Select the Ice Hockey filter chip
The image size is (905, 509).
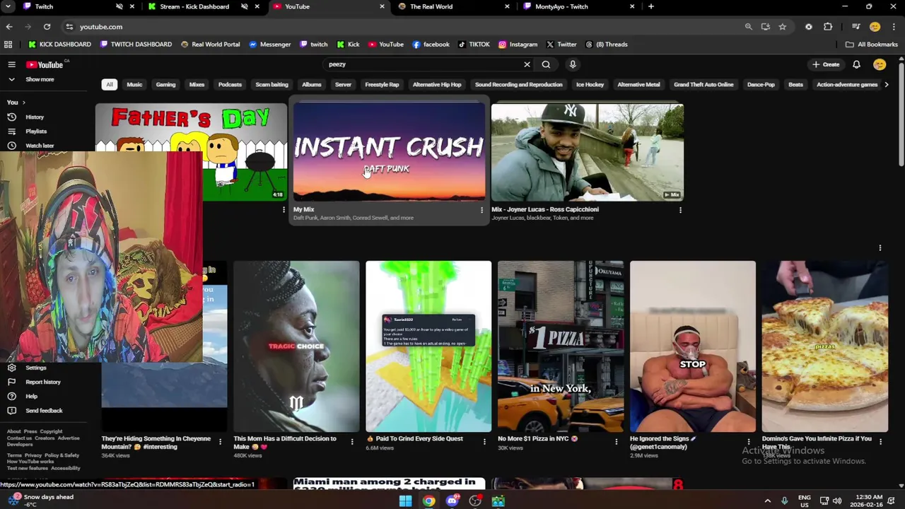click(x=590, y=85)
